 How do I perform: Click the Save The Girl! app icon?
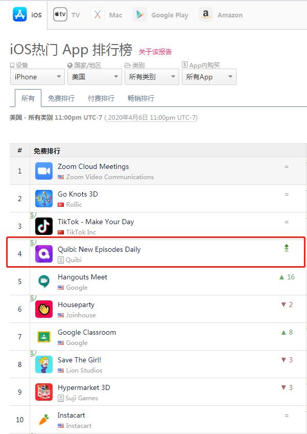43,365
